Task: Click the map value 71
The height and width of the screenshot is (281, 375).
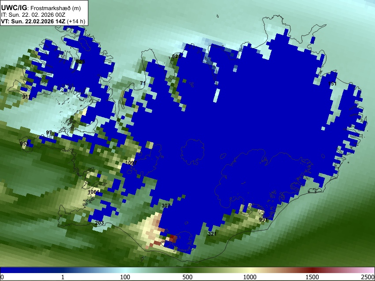Action: coord(143,83)
